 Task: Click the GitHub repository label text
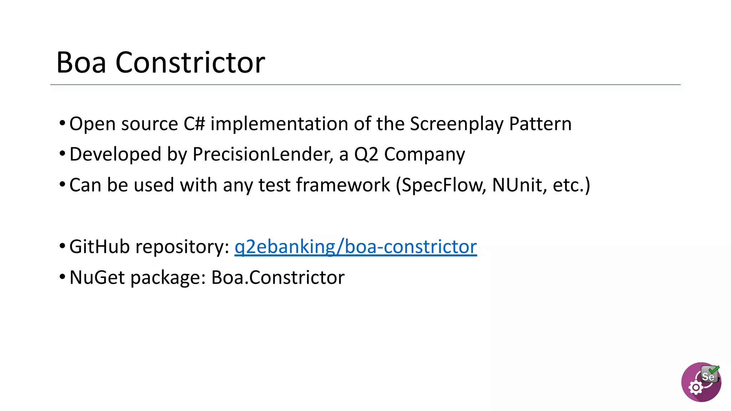149,247
